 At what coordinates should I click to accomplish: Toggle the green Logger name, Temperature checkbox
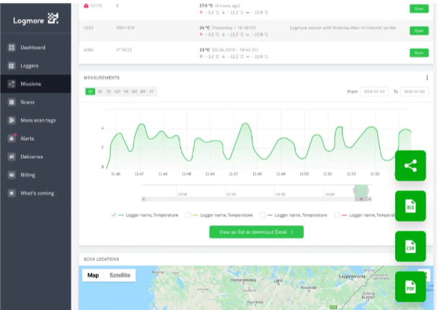pyautogui.click(x=114, y=215)
